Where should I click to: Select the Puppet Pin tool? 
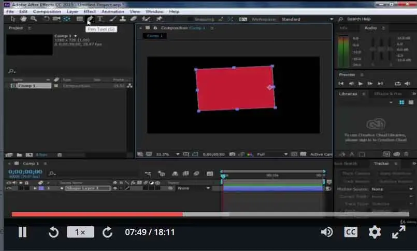coord(159,19)
